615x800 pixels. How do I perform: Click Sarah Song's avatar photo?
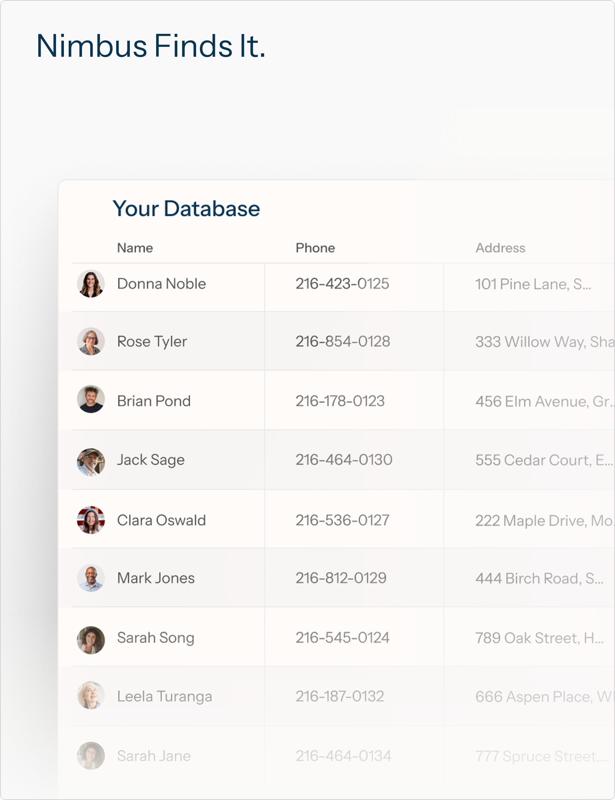tap(91, 640)
